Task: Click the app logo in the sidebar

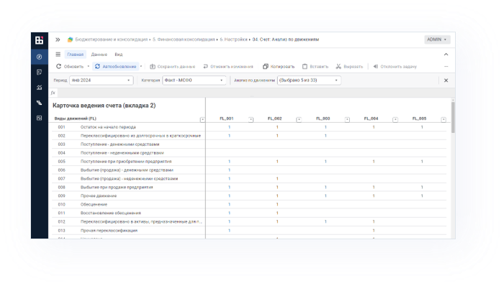Action: click(x=39, y=40)
